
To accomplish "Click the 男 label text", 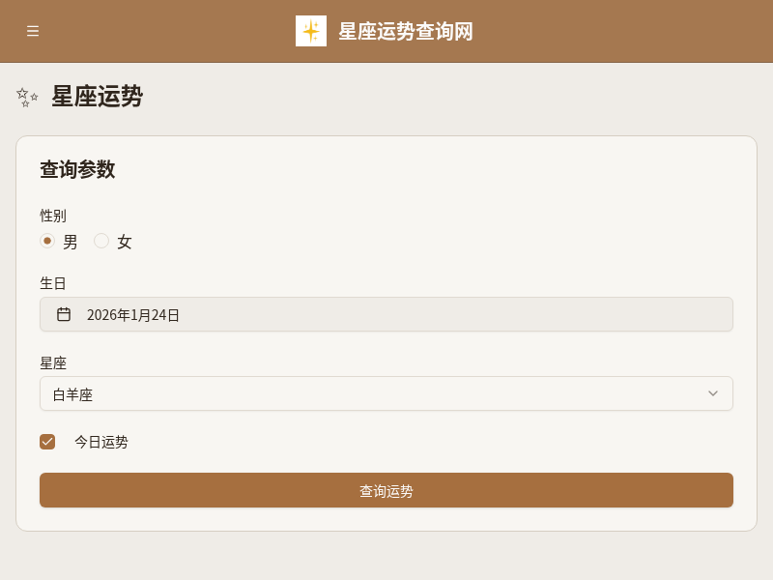I will pos(71,242).
